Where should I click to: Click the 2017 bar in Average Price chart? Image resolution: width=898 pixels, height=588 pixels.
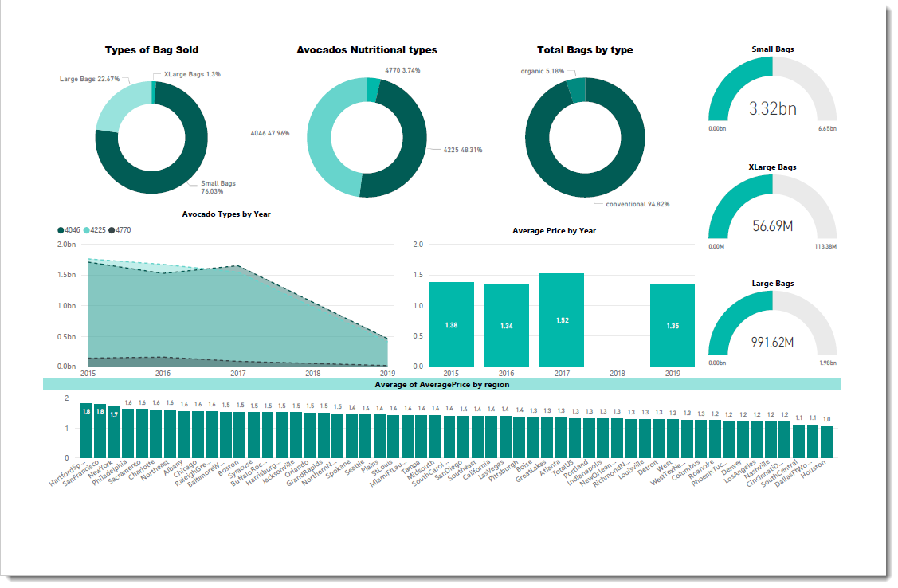tap(561, 320)
